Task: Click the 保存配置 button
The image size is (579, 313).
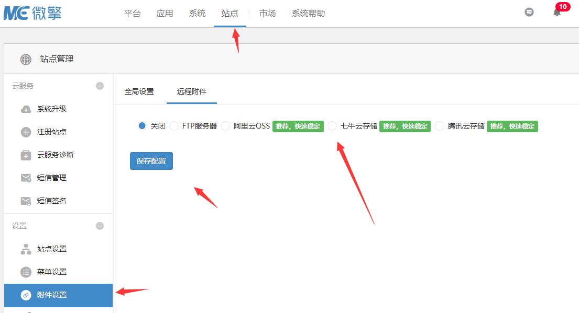Action: click(151, 161)
